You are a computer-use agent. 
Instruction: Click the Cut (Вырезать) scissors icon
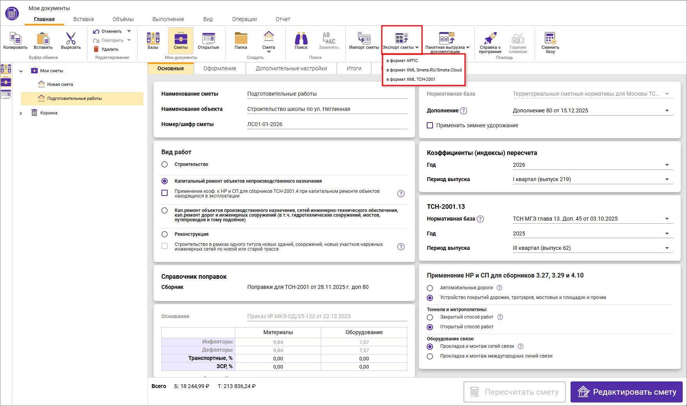click(x=71, y=39)
